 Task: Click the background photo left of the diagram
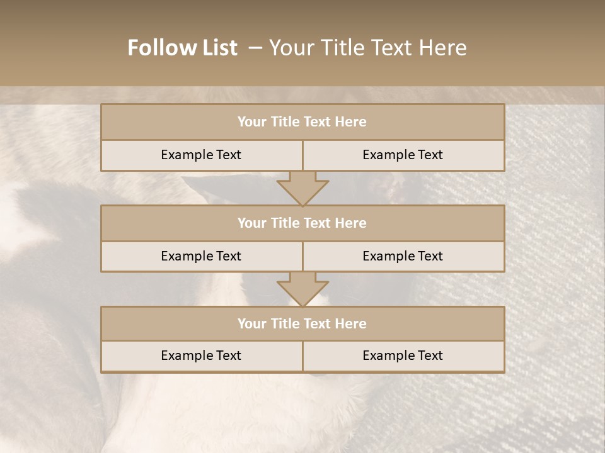(50, 252)
